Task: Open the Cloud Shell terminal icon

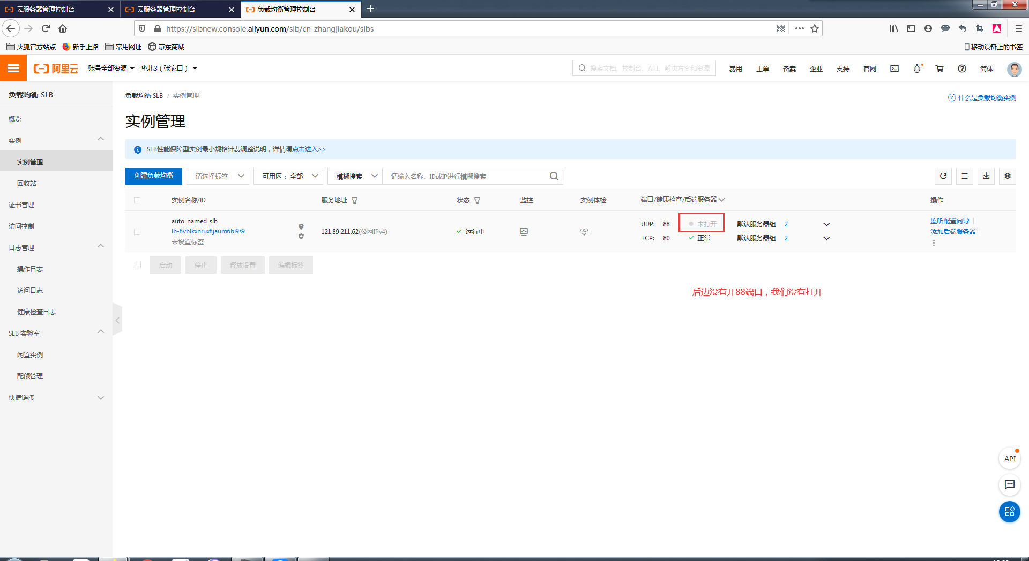Action: pos(894,69)
